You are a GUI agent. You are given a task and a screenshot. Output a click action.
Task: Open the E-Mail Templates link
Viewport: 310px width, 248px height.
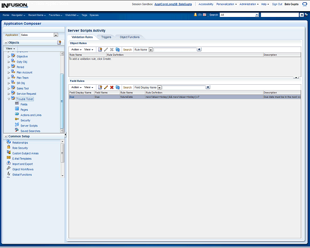(x=22, y=158)
